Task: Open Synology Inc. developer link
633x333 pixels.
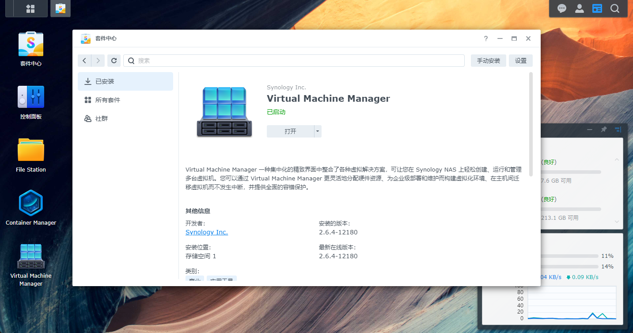Action: pyautogui.click(x=207, y=232)
